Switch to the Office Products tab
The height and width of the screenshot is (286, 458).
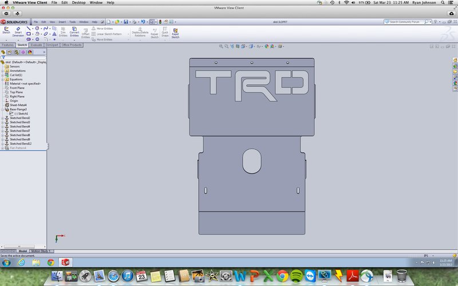tap(72, 45)
